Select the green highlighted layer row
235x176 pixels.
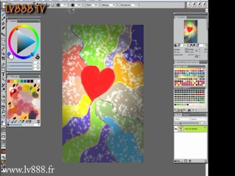tap(190, 129)
